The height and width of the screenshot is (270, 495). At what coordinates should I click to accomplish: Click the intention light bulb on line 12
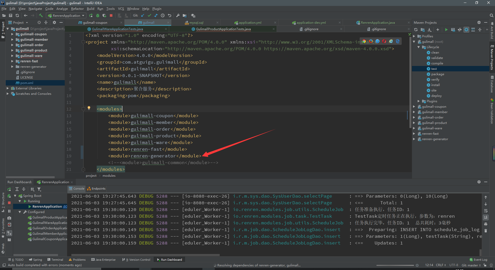tap(89, 108)
